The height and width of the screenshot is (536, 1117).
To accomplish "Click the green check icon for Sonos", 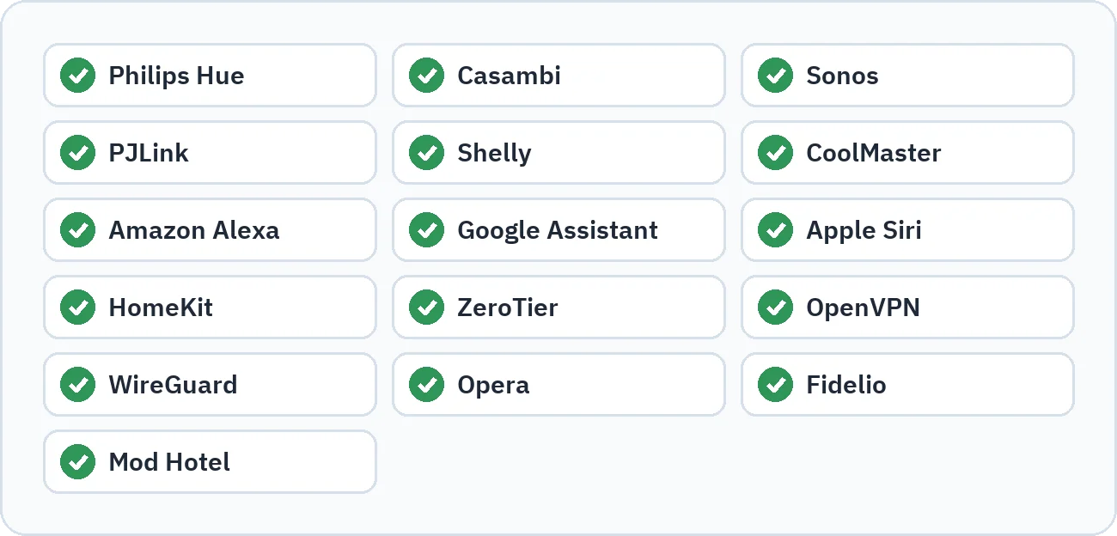I will tap(776, 76).
